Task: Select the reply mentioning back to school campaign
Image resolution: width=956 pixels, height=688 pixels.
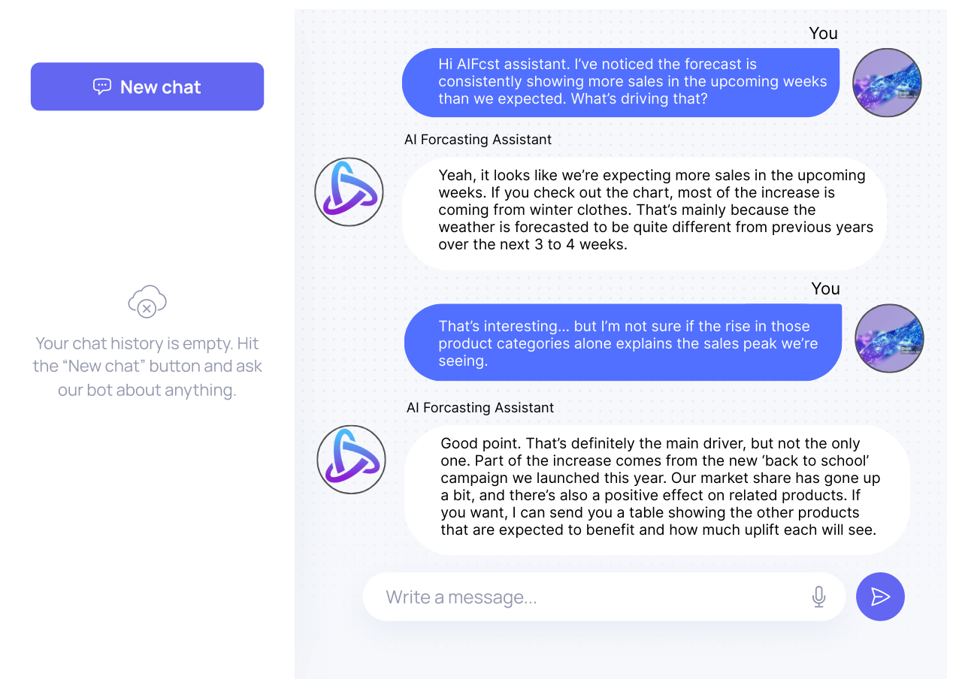Action: click(658, 487)
